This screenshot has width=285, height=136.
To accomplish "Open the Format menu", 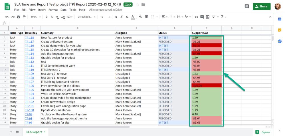I will click(x=53, y=10).
